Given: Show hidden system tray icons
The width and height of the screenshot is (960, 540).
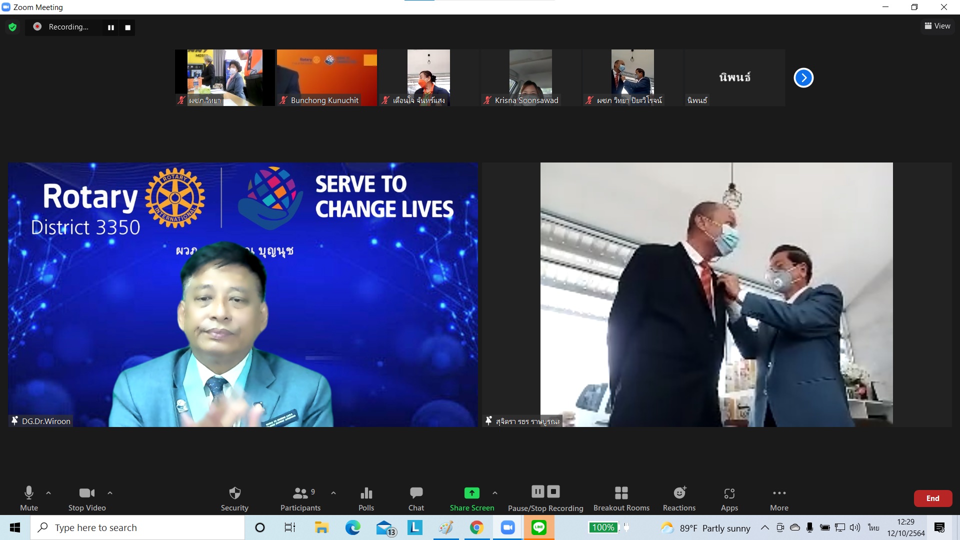Looking at the screenshot, I should coord(764,527).
